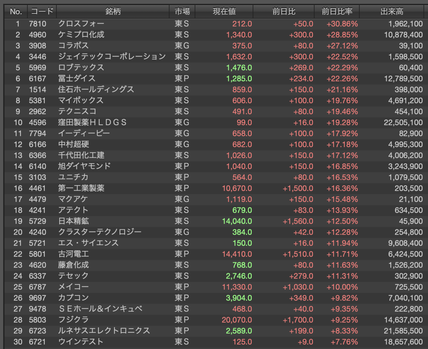The height and width of the screenshot is (349, 428).
Task: Select the イーディーピー row name
Action: [84, 133]
